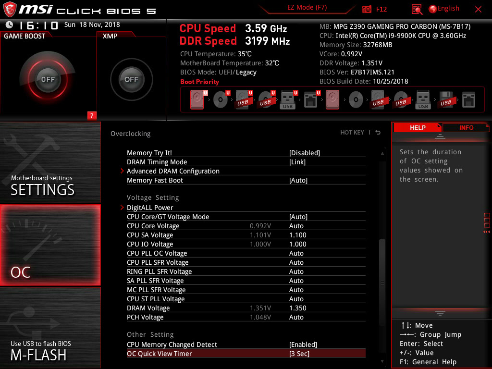Select the legacy USB hard disk boot device

point(379,99)
